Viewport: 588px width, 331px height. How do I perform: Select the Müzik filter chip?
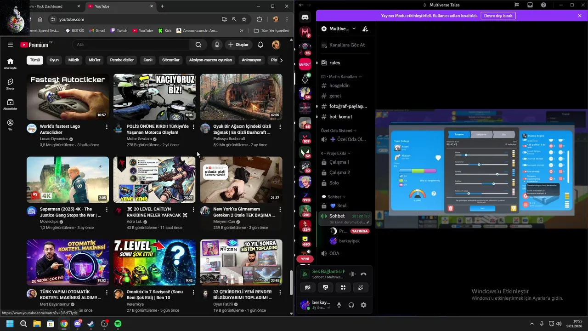(x=73, y=60)
